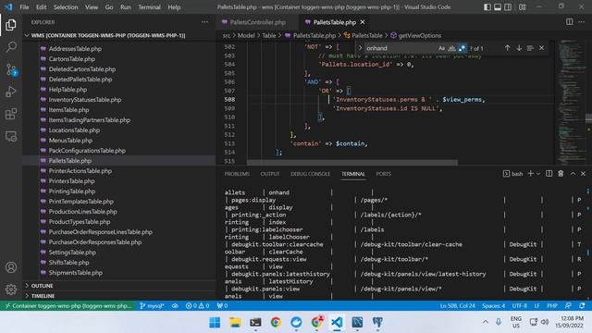Image resolution: width=592 pixels, height=333 pixels.
Task: Toggle panel layout button in title bar
Action: (x=498, y=7)
